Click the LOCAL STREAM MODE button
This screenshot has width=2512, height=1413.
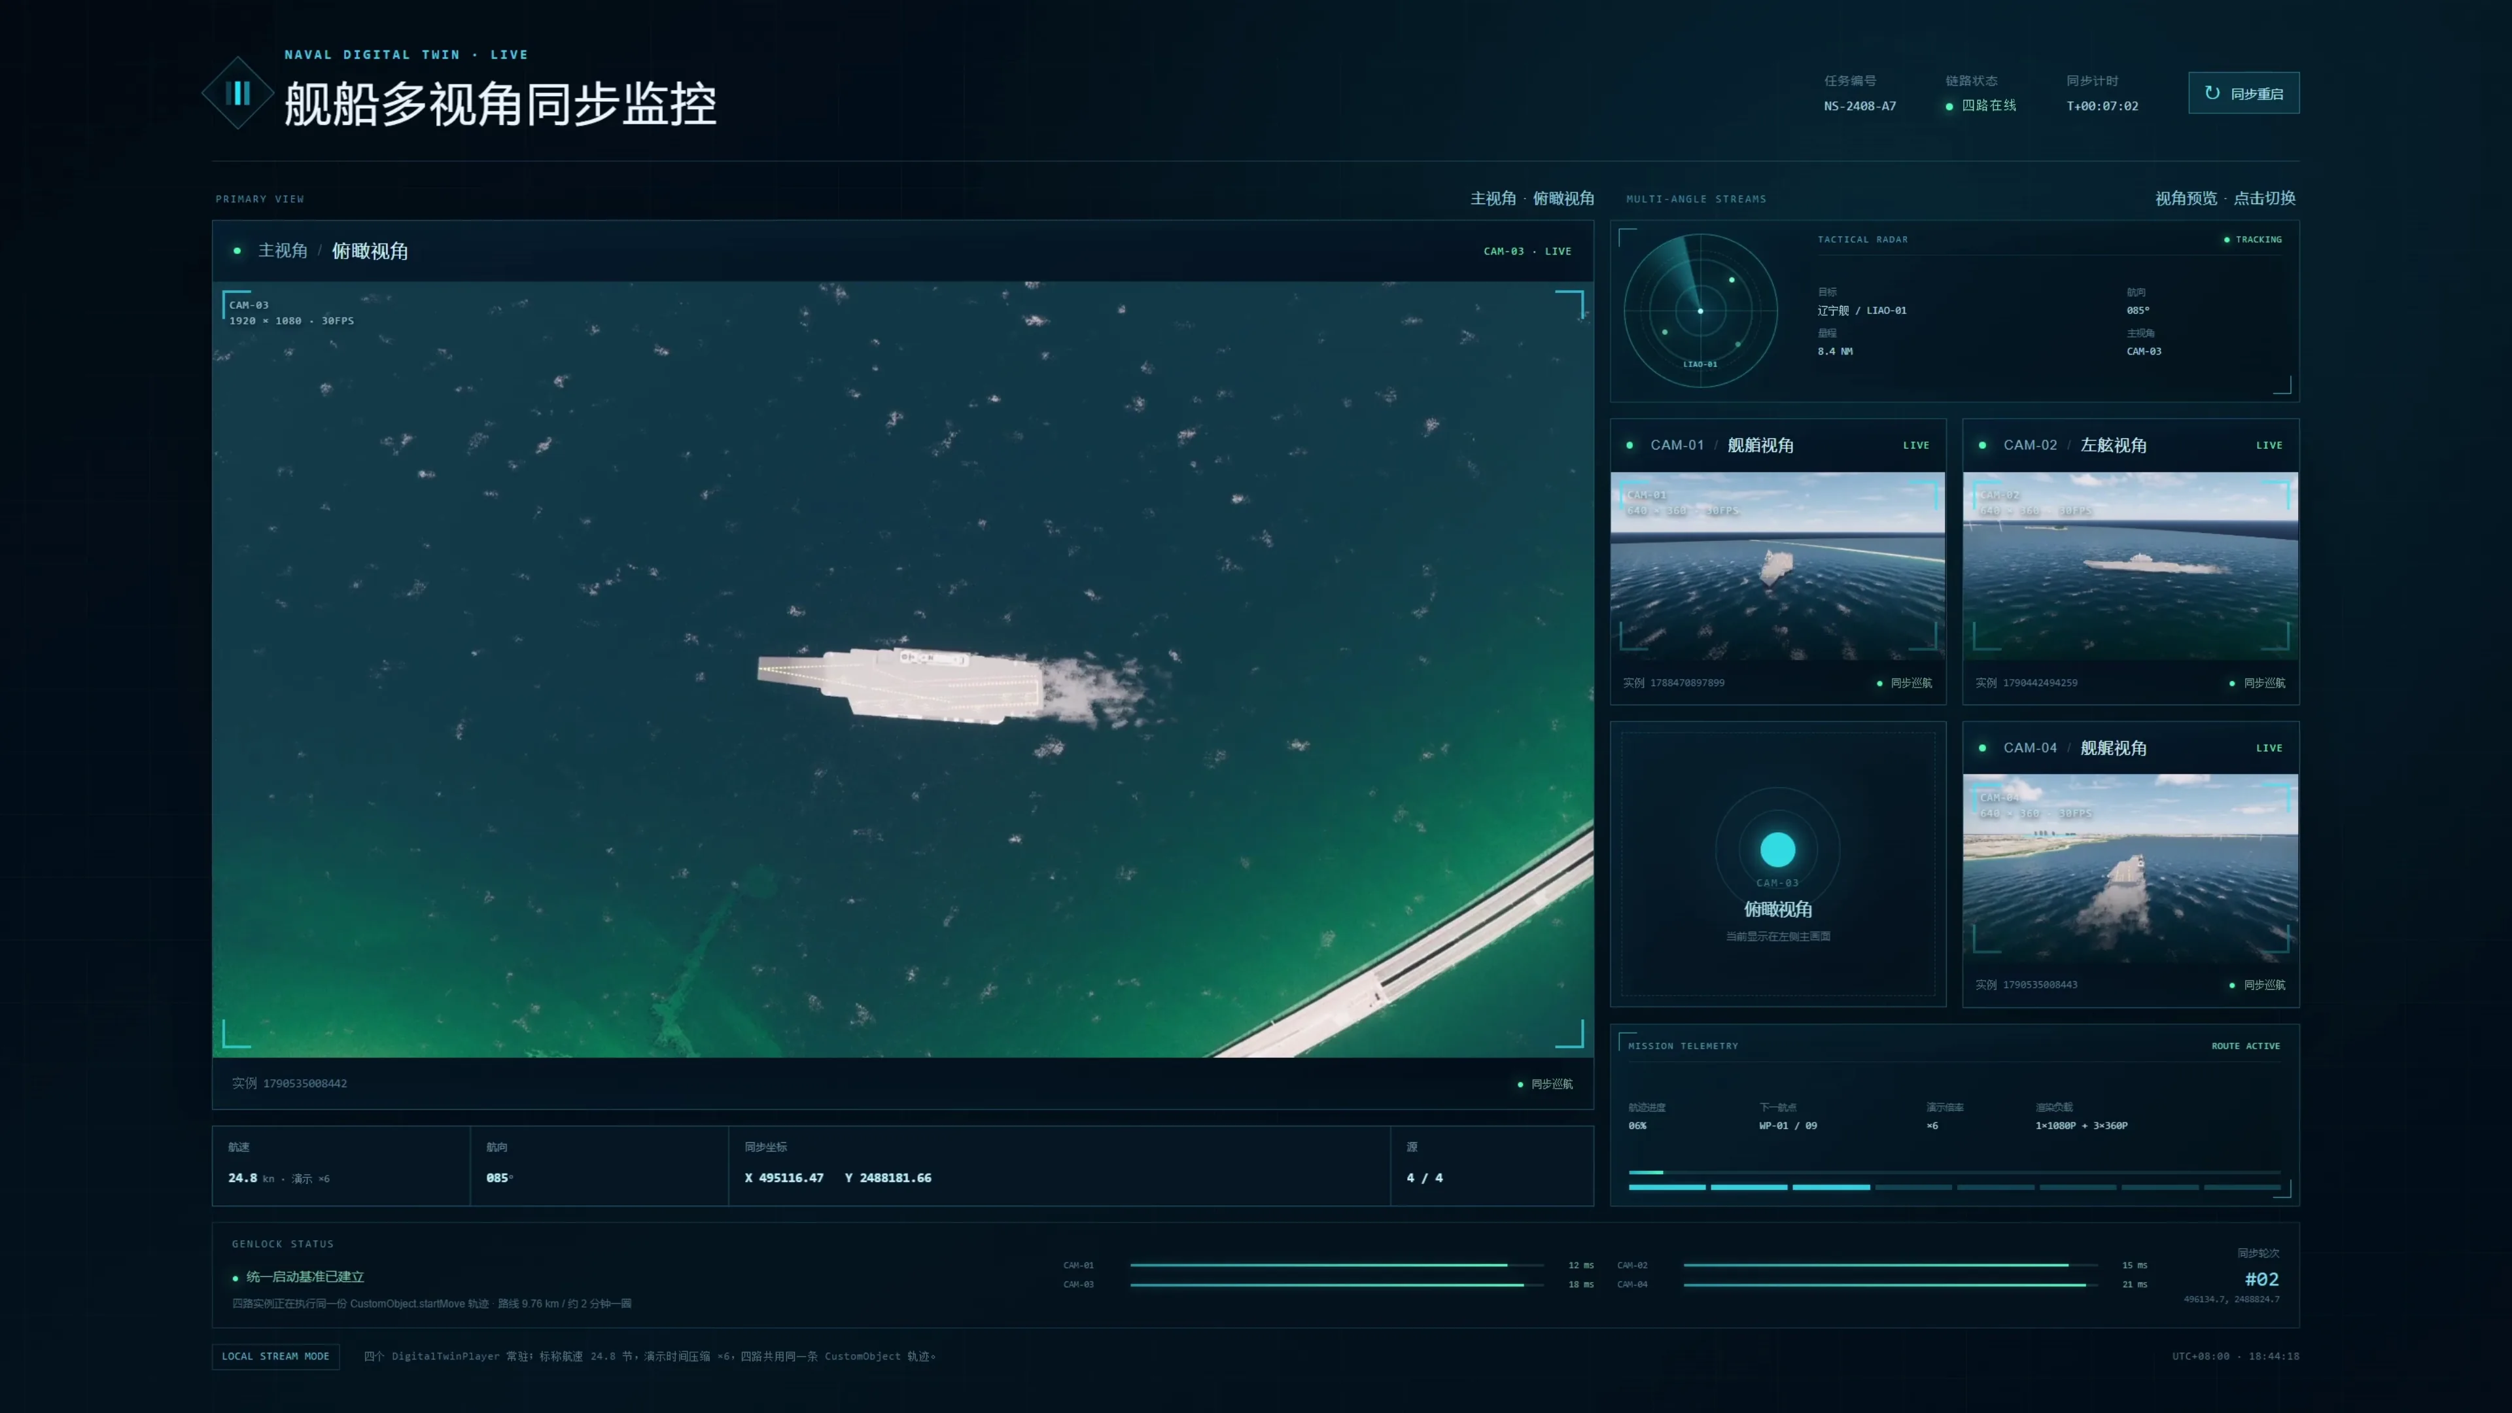click(x=275, y=1357)
